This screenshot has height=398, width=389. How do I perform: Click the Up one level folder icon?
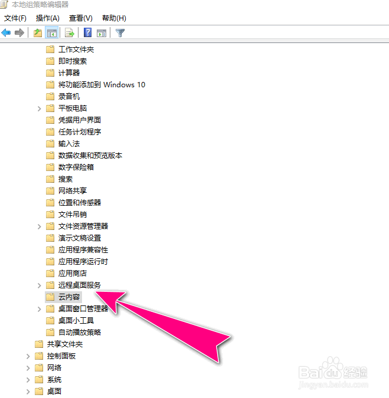point(38,33)
